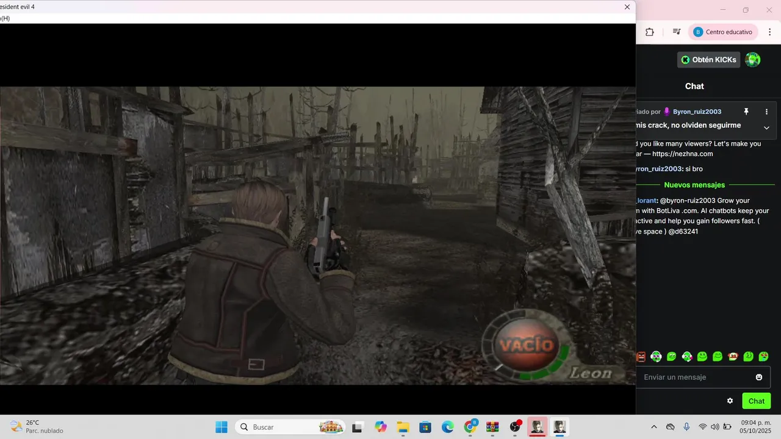Screen dimensions: 781x439
Task: Open the emoji picker in message box
Action: 759,377
